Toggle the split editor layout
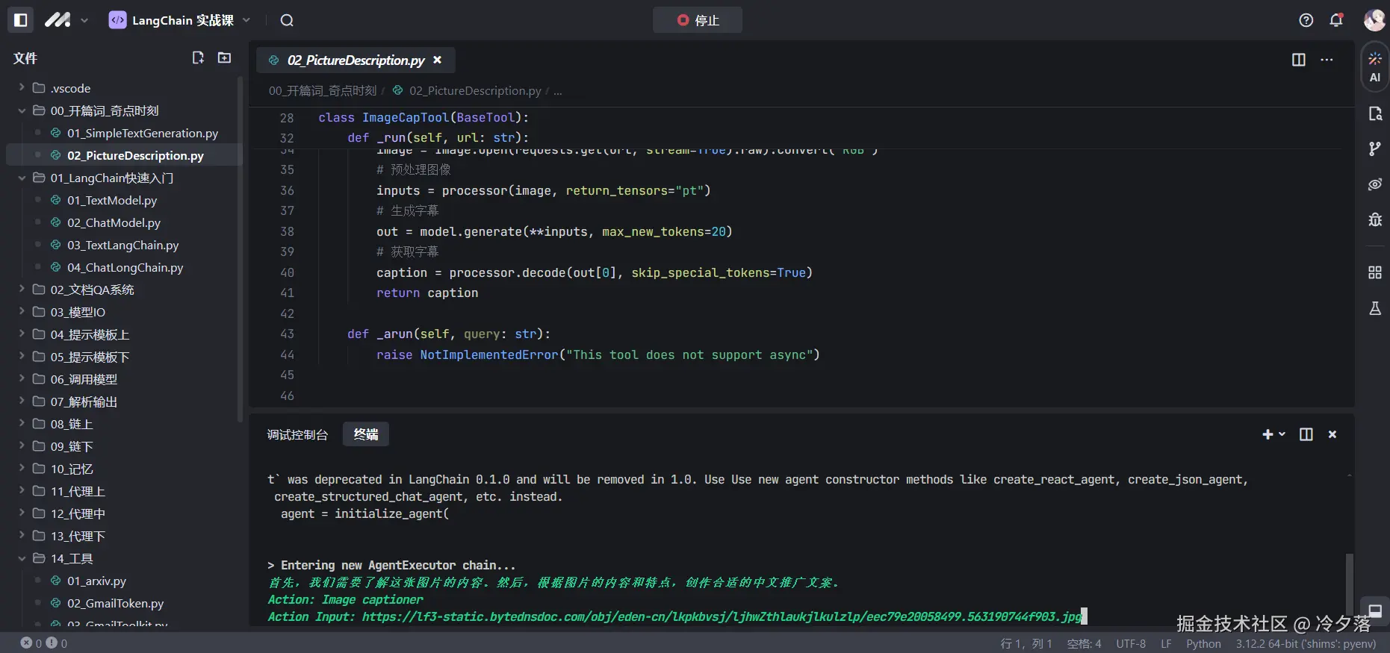1390x653 pixels. click(1298, 60)
